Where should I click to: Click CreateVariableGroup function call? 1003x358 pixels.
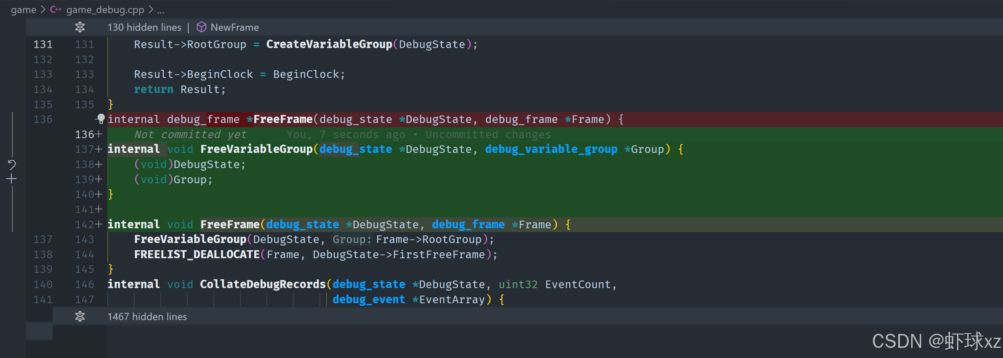click(329, 44)
